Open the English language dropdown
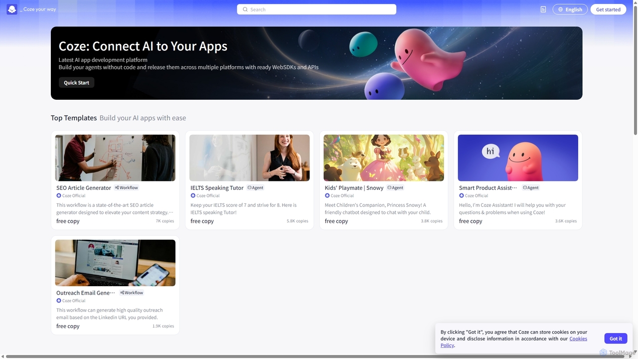This screenshot has width=638, height=359. pos(570,9)
